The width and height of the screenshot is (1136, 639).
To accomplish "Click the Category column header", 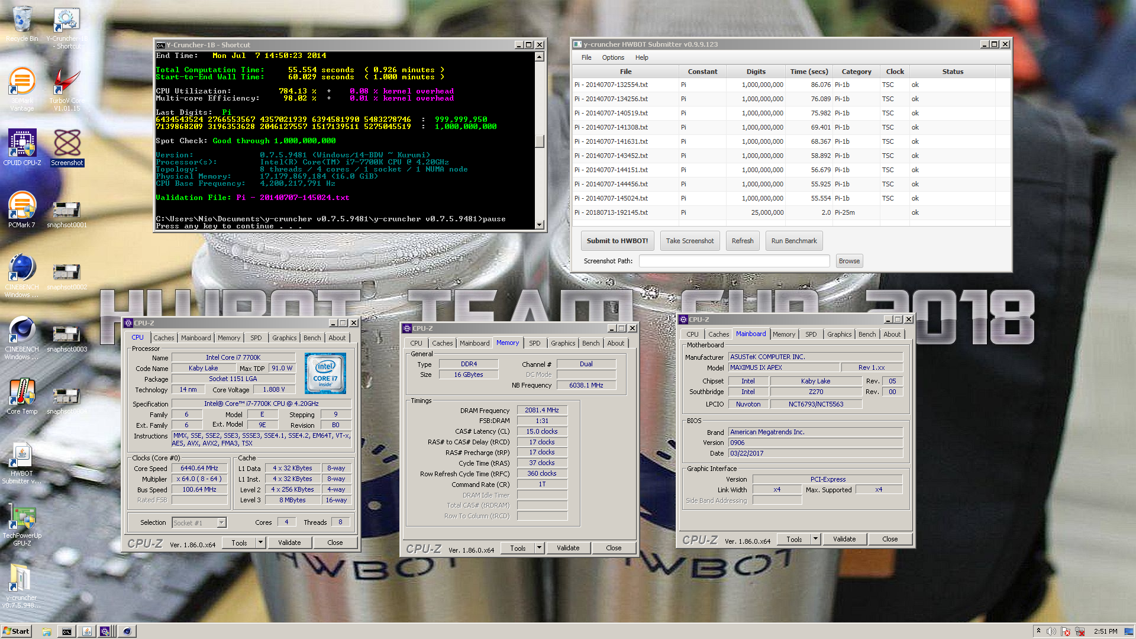I will [856, 72].
